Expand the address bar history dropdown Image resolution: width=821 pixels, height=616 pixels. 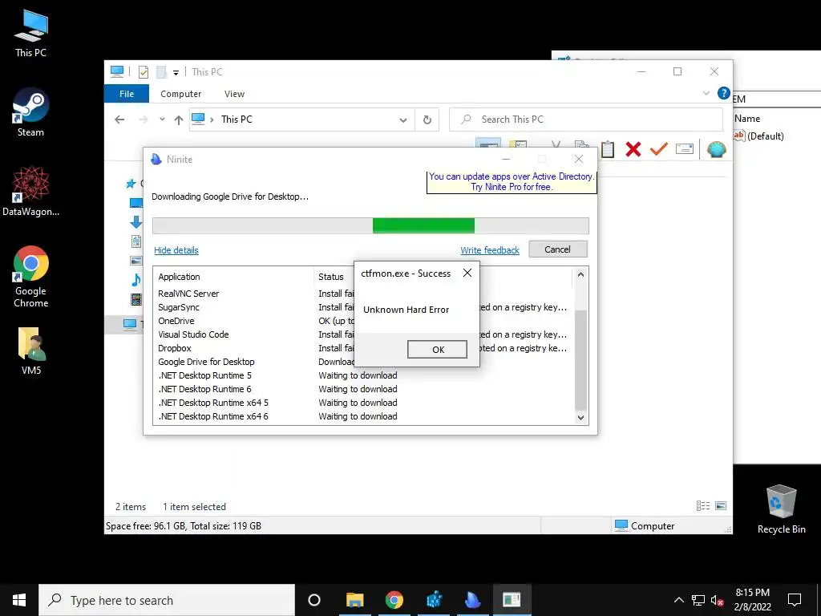(402, 120)
